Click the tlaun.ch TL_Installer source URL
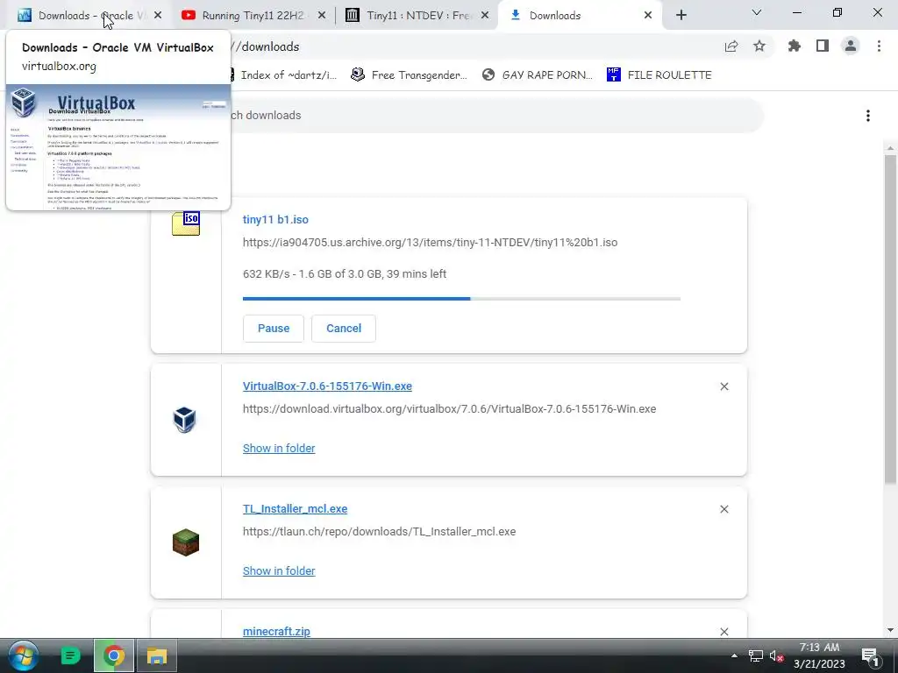Screen dimensions: 898x673 pyautogui.click(x=379, y=532)
